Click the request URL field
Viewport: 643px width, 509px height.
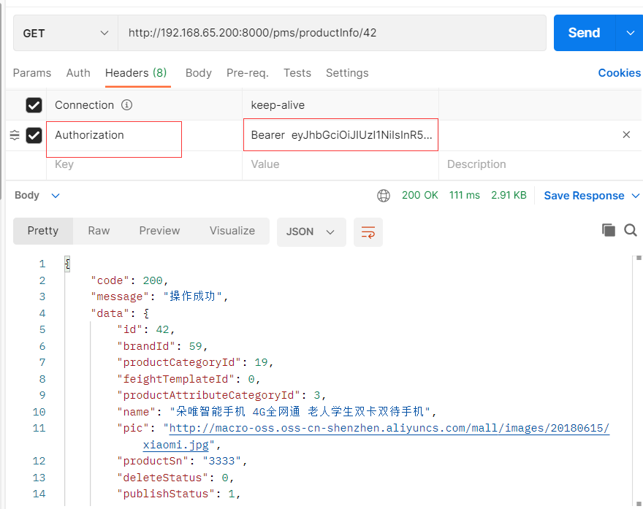332,33
